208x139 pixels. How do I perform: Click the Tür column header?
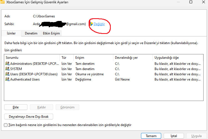click(67, 58)
